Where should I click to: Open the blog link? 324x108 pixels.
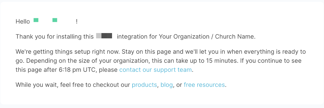tap(167, 85)
